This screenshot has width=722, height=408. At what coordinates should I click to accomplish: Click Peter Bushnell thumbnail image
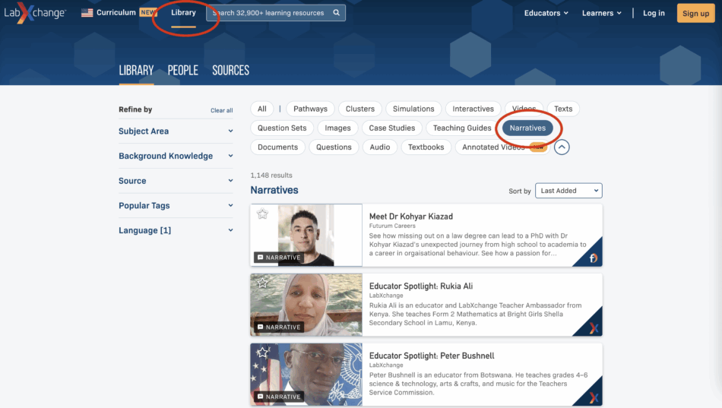306,375
